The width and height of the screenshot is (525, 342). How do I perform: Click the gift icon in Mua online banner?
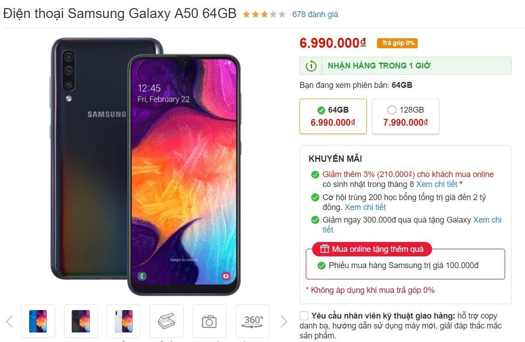(x=324, y=249)
